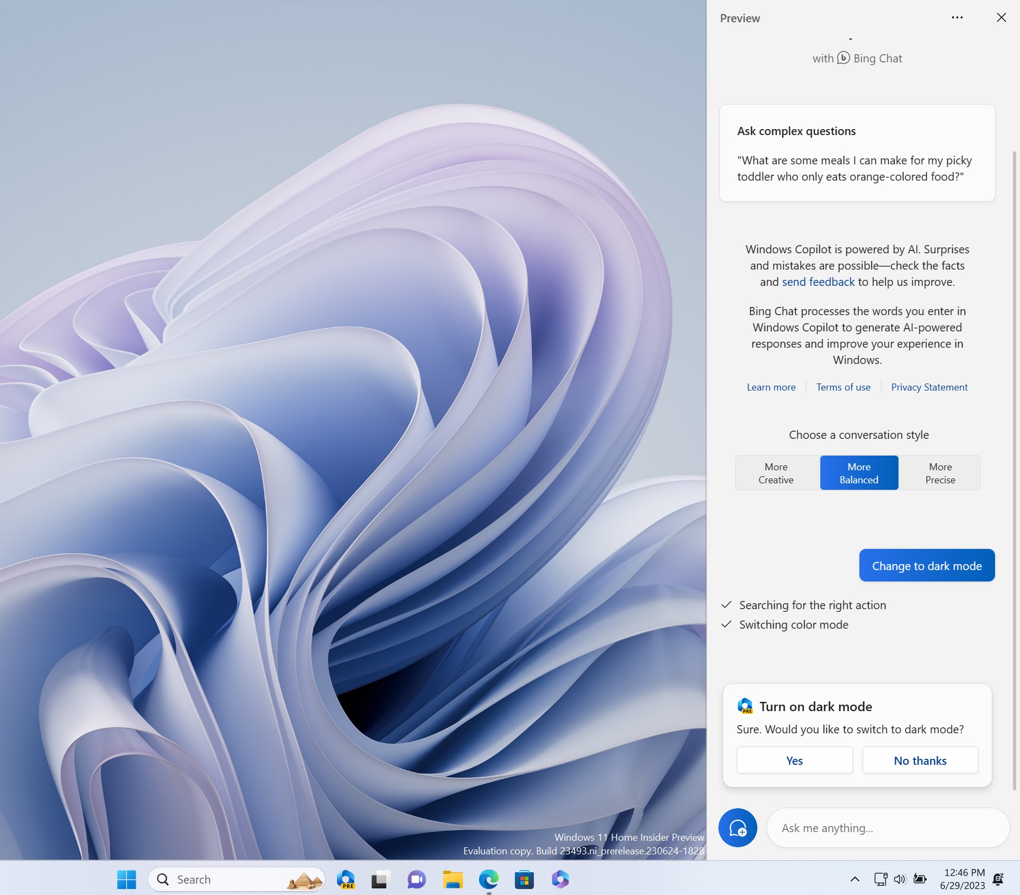Click the Change to dark mode button
The image size is (1020, 895).
(x=927, y=565)
